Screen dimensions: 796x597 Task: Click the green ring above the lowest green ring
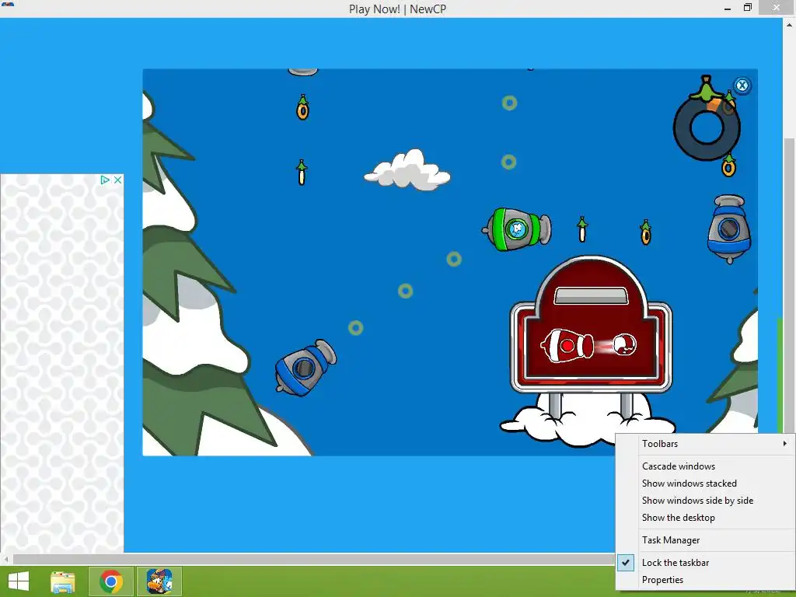[x=405, y=291]
